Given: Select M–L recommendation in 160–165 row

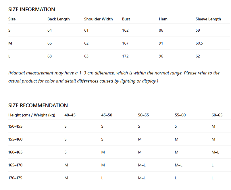Looking at the screenshot, I should coord(215,152).
